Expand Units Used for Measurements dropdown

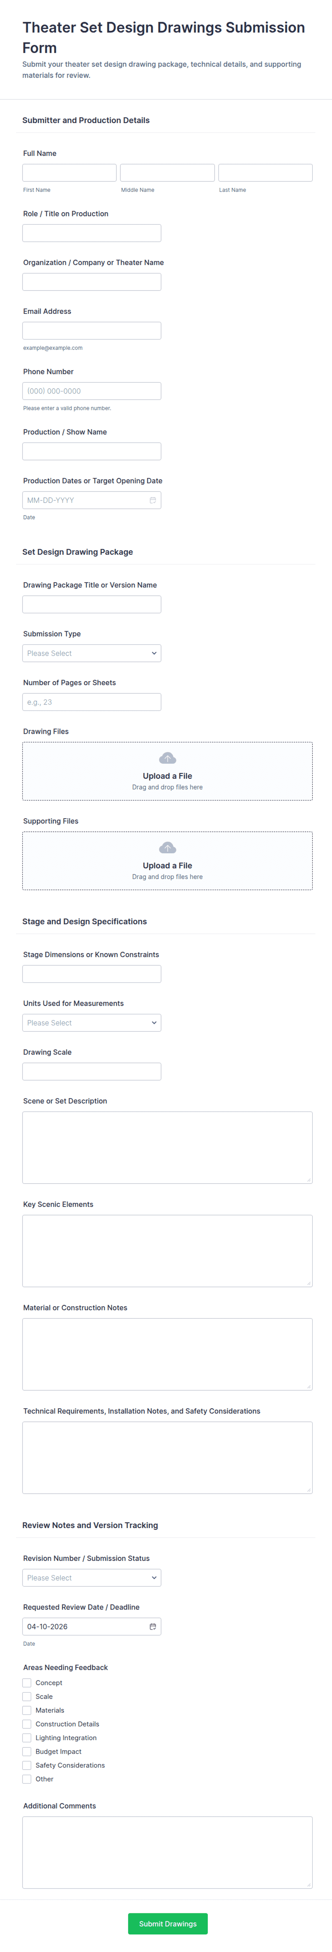(91, 1023)
